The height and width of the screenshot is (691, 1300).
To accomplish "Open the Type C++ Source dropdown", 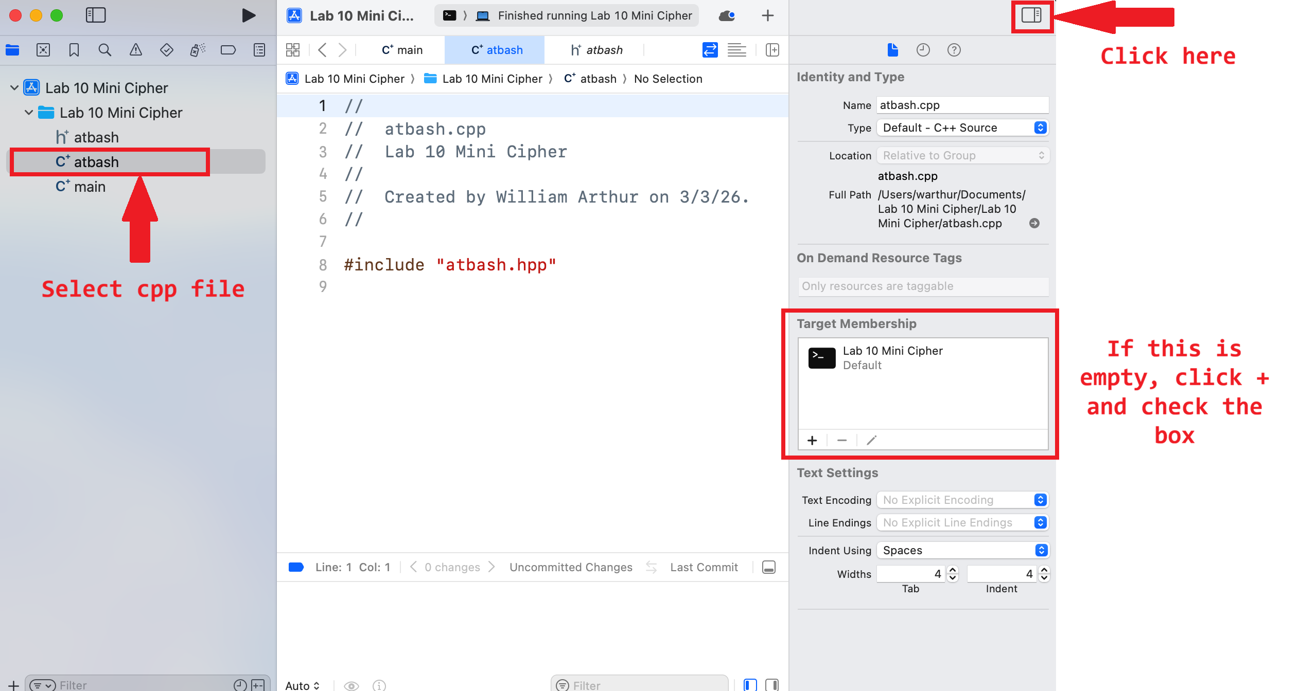I will pyautogui.click(x=962, y=128).
